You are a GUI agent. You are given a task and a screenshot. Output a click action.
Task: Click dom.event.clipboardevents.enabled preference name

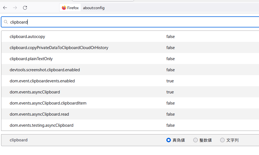42,81
